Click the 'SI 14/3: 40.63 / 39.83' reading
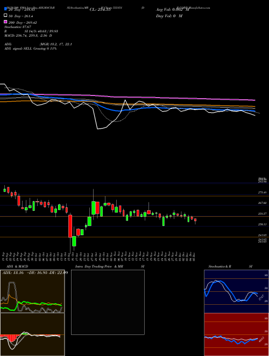Viewport: 269px width, 356px height. click(x=41, y=31)
